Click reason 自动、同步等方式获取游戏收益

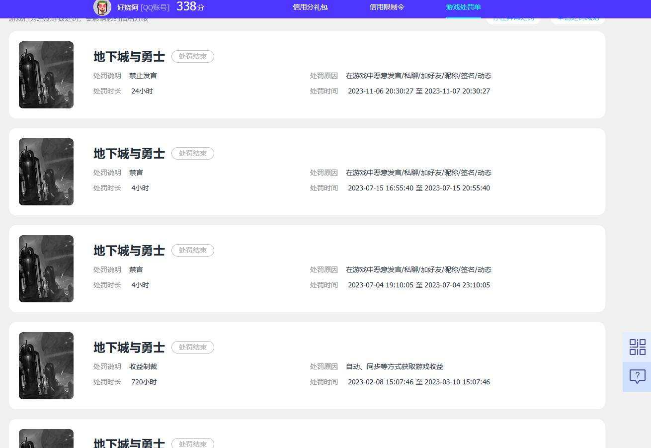click(395, 366)
